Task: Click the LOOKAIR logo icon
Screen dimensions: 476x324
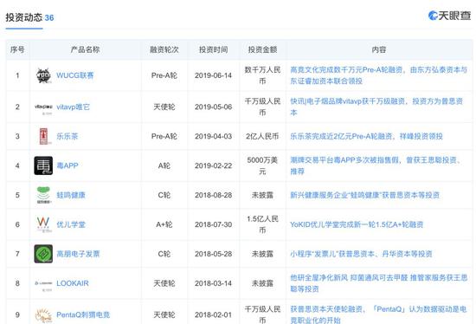Action: 43,284
